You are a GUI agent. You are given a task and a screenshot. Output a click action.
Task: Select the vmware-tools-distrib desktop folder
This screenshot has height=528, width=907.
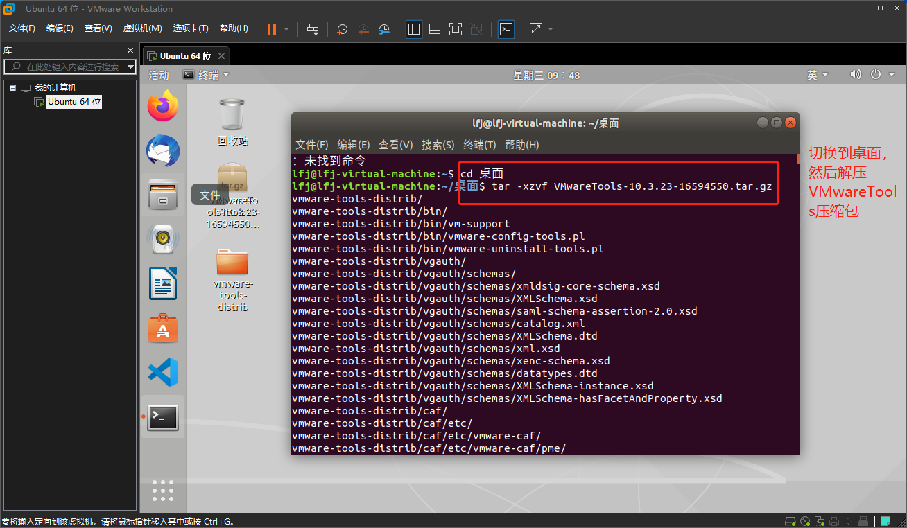232,279
